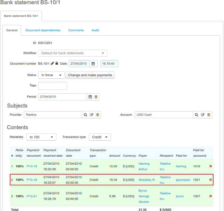Search for an Account with the magnifier icon

pos(196,115)
